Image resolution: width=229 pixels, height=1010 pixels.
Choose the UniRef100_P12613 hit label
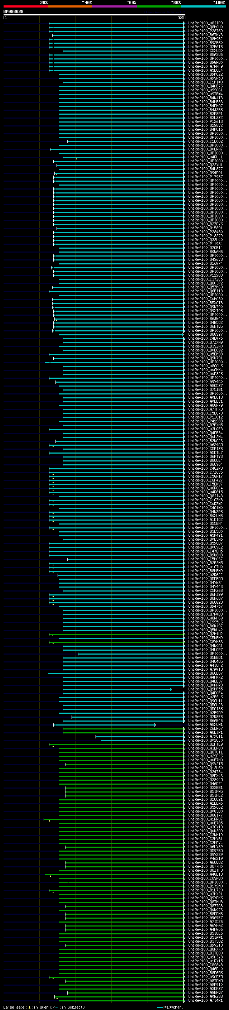pyautogui.click(x=205, y=121)
